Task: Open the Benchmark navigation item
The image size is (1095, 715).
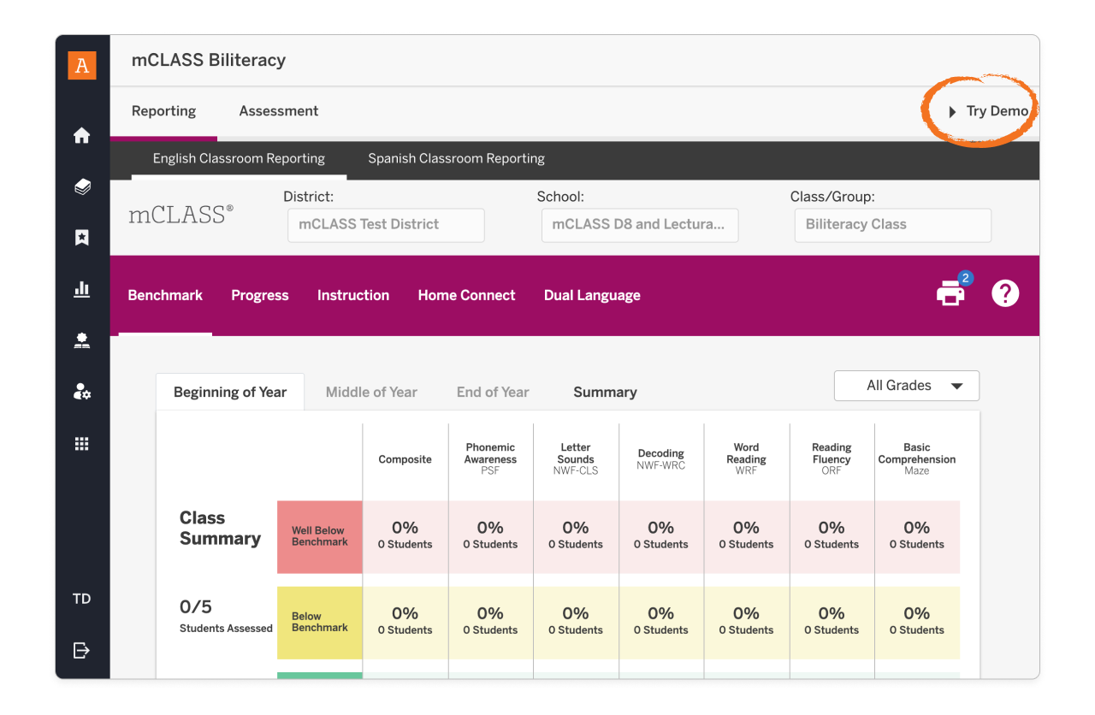Action: point(165,295)
